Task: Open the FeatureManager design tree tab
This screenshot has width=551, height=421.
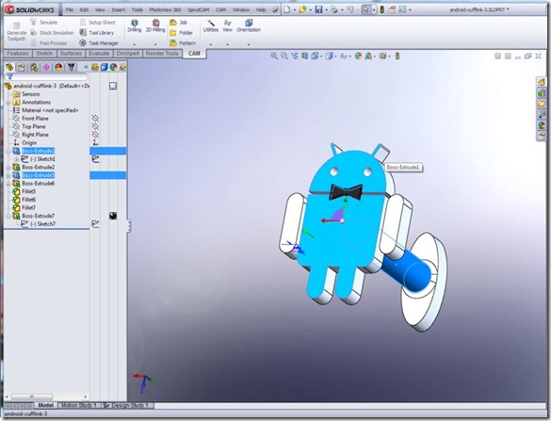Action: (x=9, y=67)
